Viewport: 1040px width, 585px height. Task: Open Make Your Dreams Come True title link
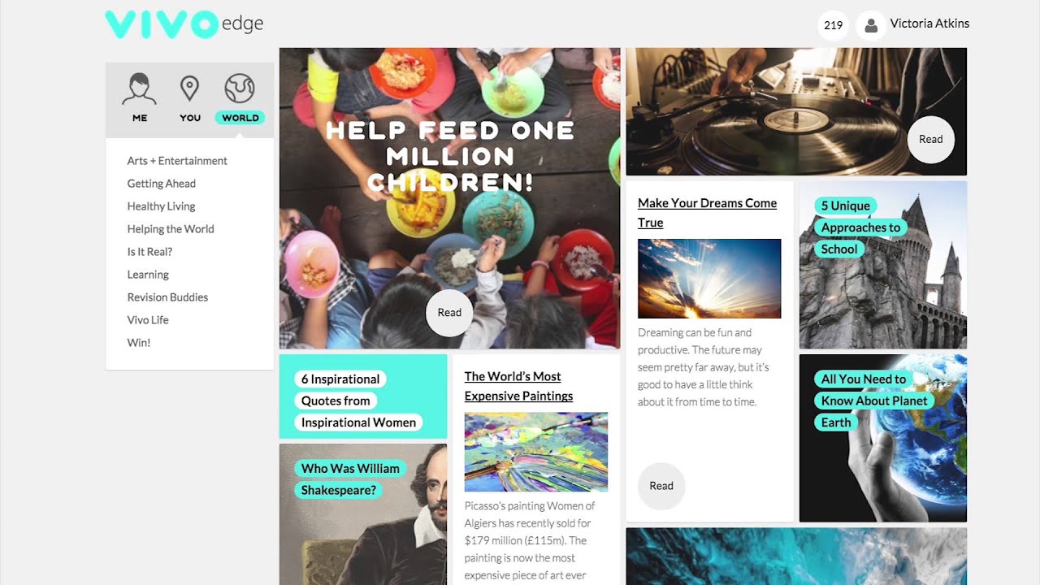click(707, 213)
